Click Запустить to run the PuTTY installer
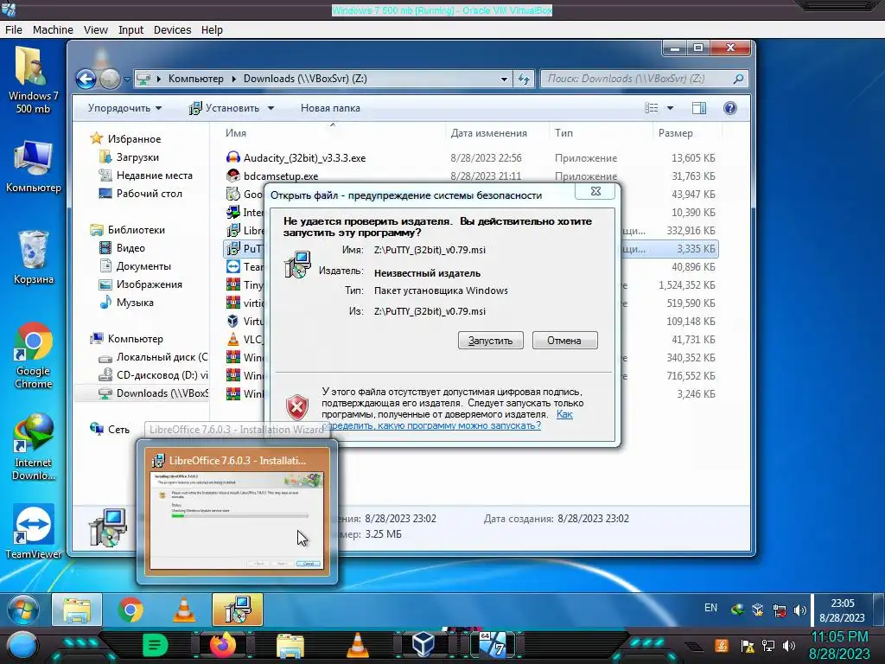 [x=491, y=341]
